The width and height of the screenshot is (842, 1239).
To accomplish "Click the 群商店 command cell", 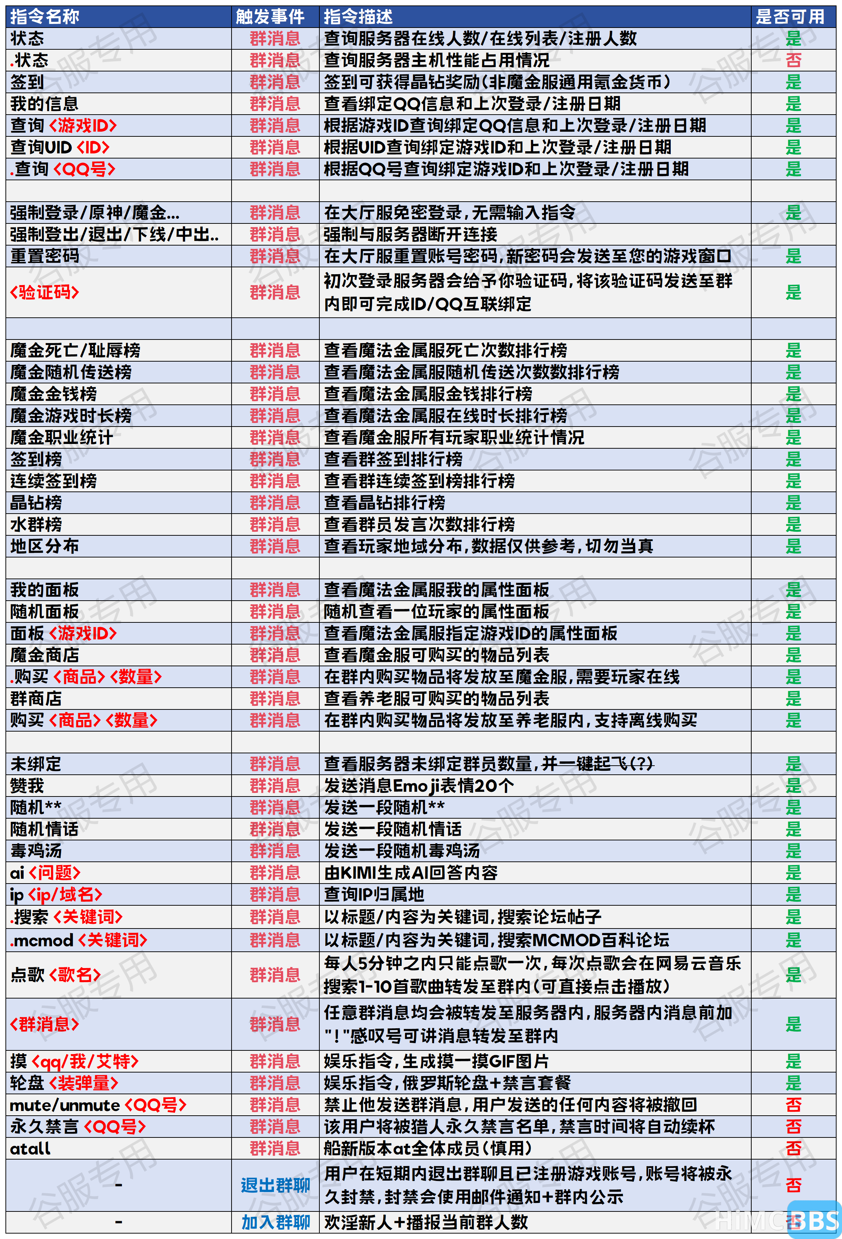I will click(x=118, y=699).
